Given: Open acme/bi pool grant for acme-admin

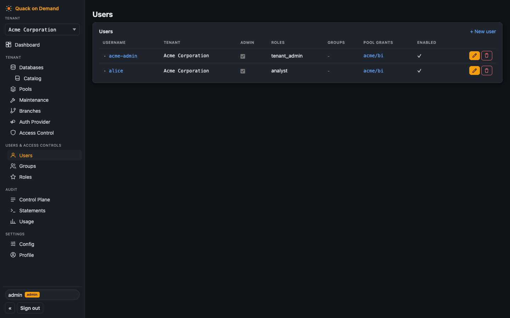Looking at the screenshot, I should [x=373, y=55].
